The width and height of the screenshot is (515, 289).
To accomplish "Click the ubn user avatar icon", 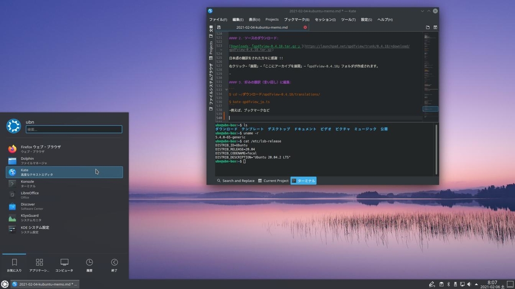I will 14,126.
